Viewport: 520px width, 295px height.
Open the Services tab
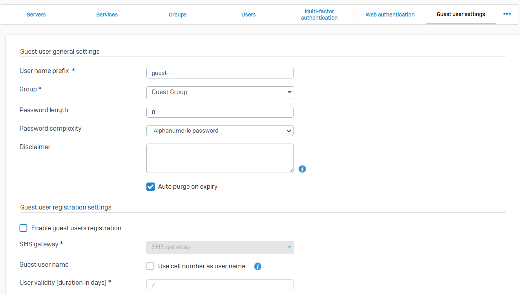[x=107, y=15]
